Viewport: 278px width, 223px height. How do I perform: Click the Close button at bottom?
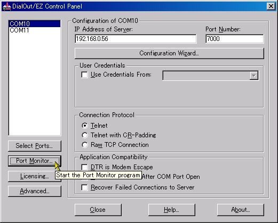point(98,210)
